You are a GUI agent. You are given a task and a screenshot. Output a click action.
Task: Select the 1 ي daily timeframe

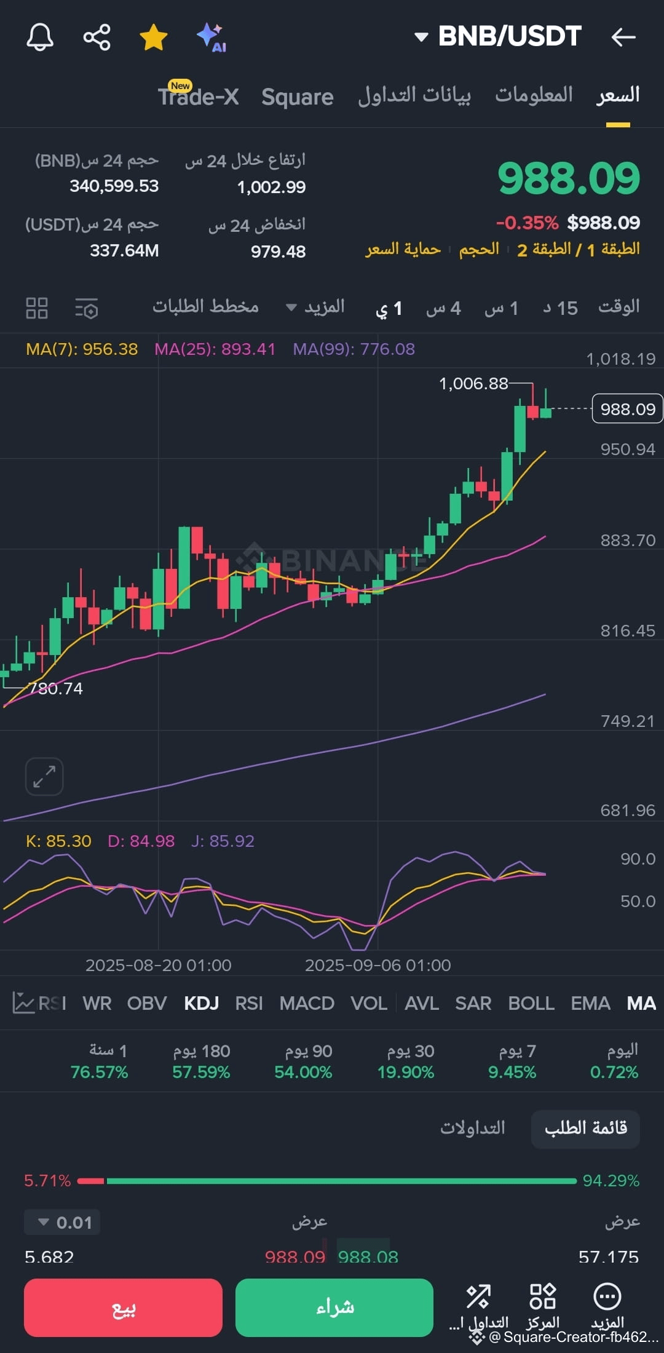click(389, 308)
